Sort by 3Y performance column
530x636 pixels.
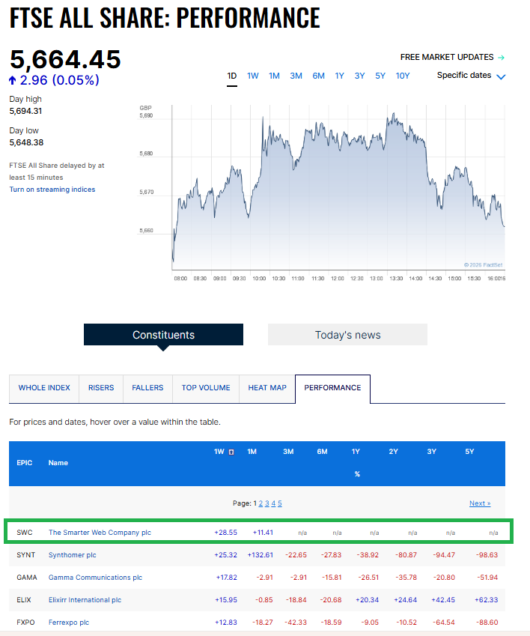pos(431,452)
